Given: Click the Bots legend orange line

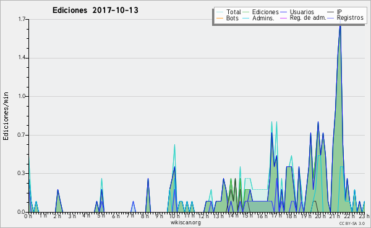Looking at the screenshot, I should pyautogui.click(x=220, y=18).
